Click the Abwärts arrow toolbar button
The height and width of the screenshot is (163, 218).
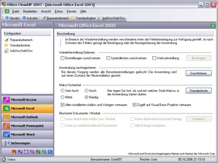click(13, 18)
